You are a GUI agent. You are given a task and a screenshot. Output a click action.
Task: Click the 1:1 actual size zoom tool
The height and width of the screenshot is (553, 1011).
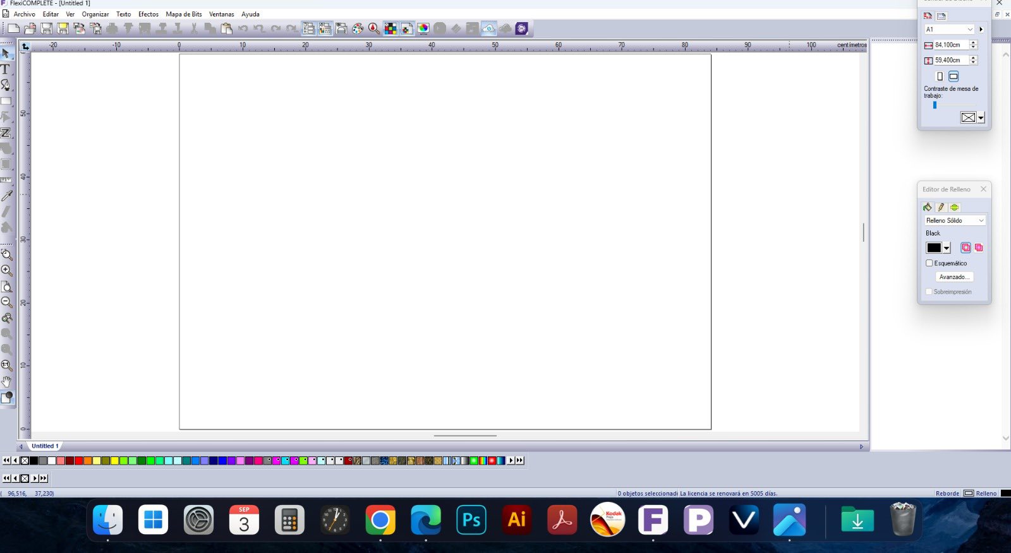pos(6,366)
